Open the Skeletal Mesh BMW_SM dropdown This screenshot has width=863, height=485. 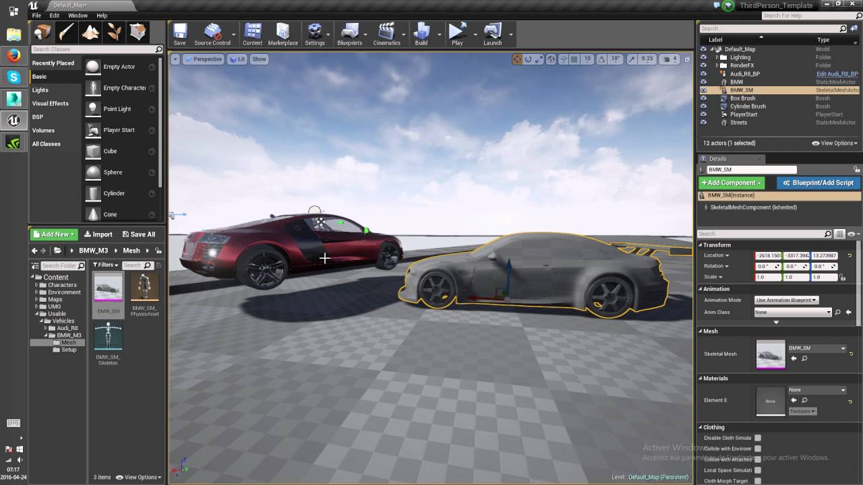(x=816, y=348)
